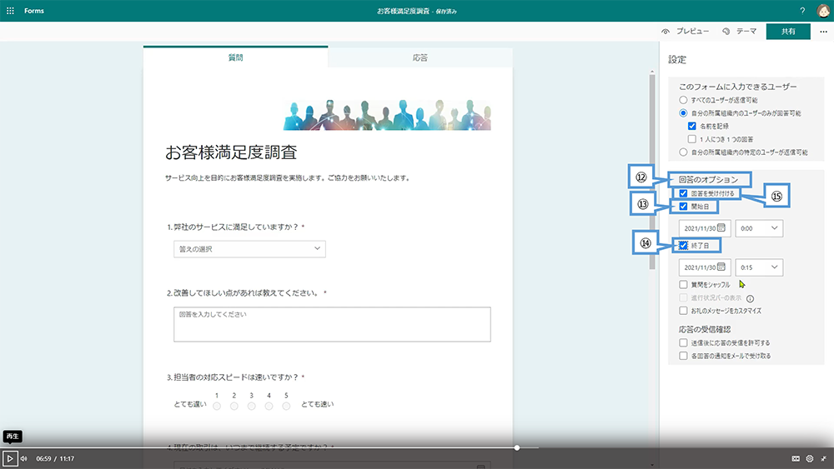This screenshot has height=469, width=834.
Task: Click the preview eye icon
Action: [666, 32]
